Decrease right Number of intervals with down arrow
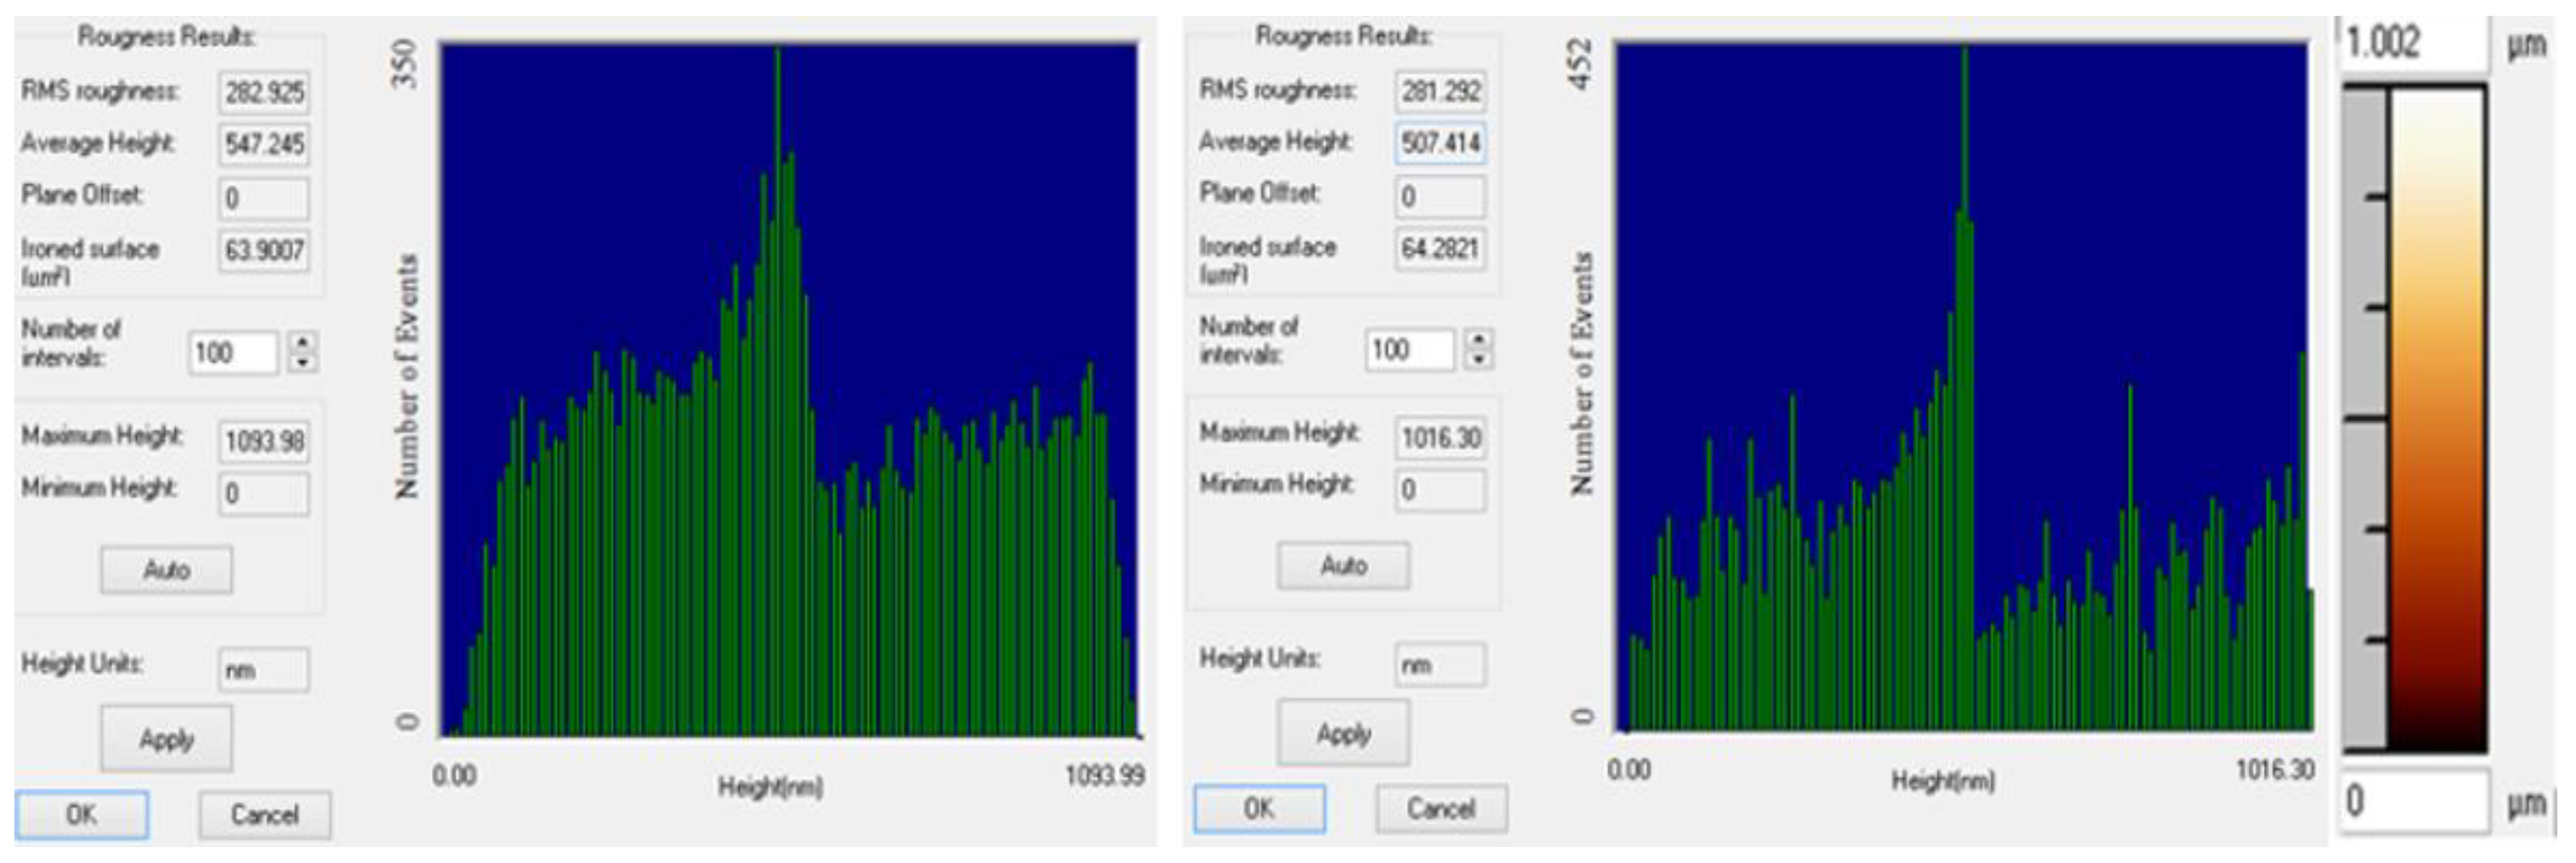Viewport: 2576px width, 863px height. coord(1479,359)
